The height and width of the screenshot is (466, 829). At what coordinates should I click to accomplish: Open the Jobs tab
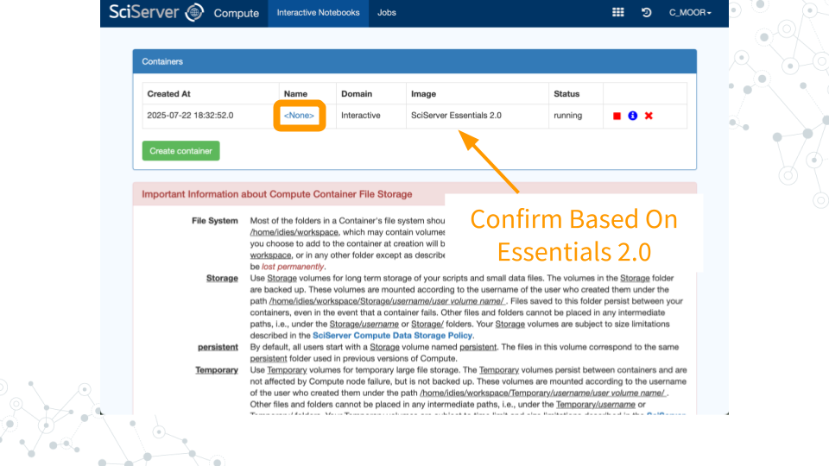click(x=387, y=13)
